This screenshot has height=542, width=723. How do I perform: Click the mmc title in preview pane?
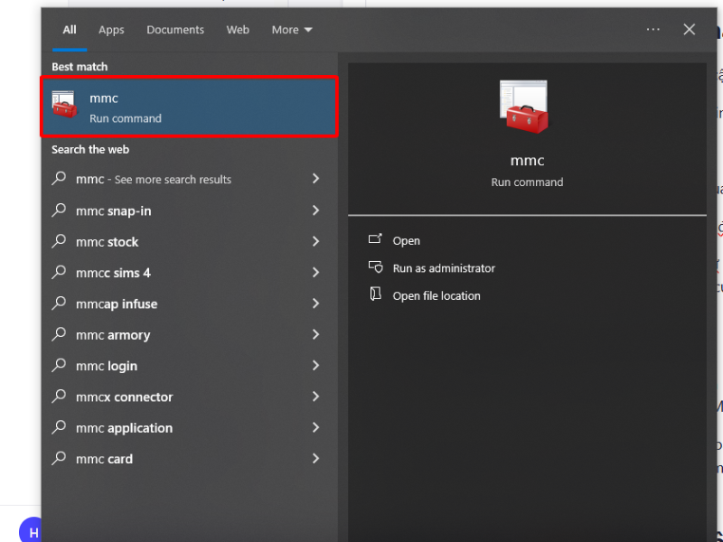527,161
